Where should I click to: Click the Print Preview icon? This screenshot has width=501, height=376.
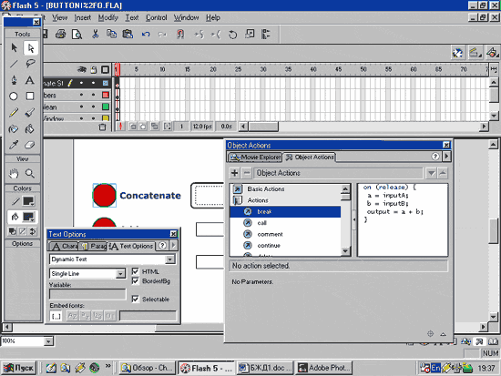pos(77,34)
